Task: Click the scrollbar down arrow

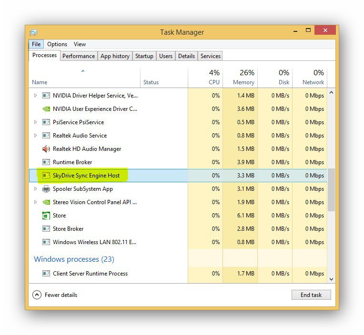Action: pyautogui.click(x=331, y=279)
